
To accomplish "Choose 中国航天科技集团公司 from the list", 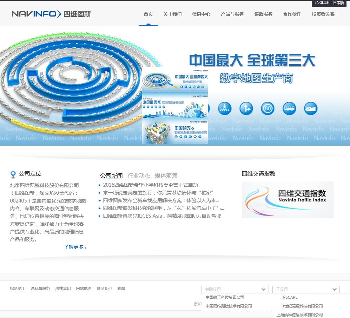I will 225,297.
